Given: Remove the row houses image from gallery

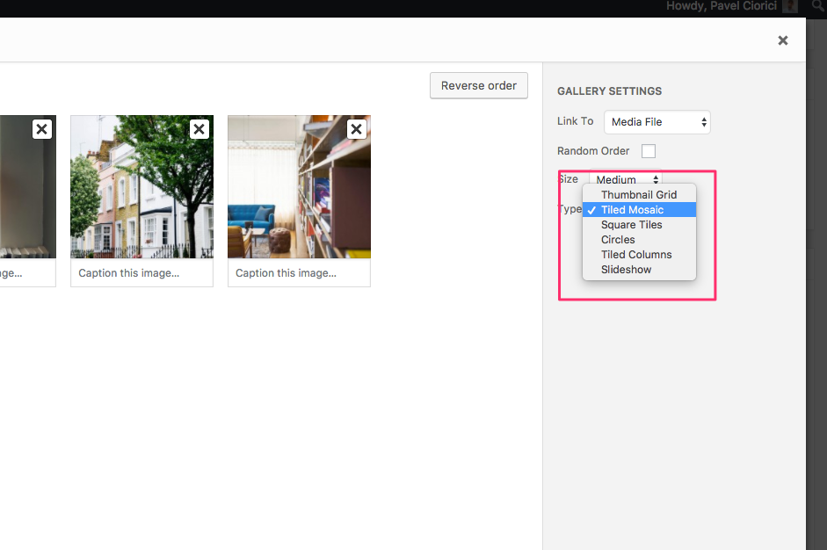Looking at the screenshot, I should (199, 129).
